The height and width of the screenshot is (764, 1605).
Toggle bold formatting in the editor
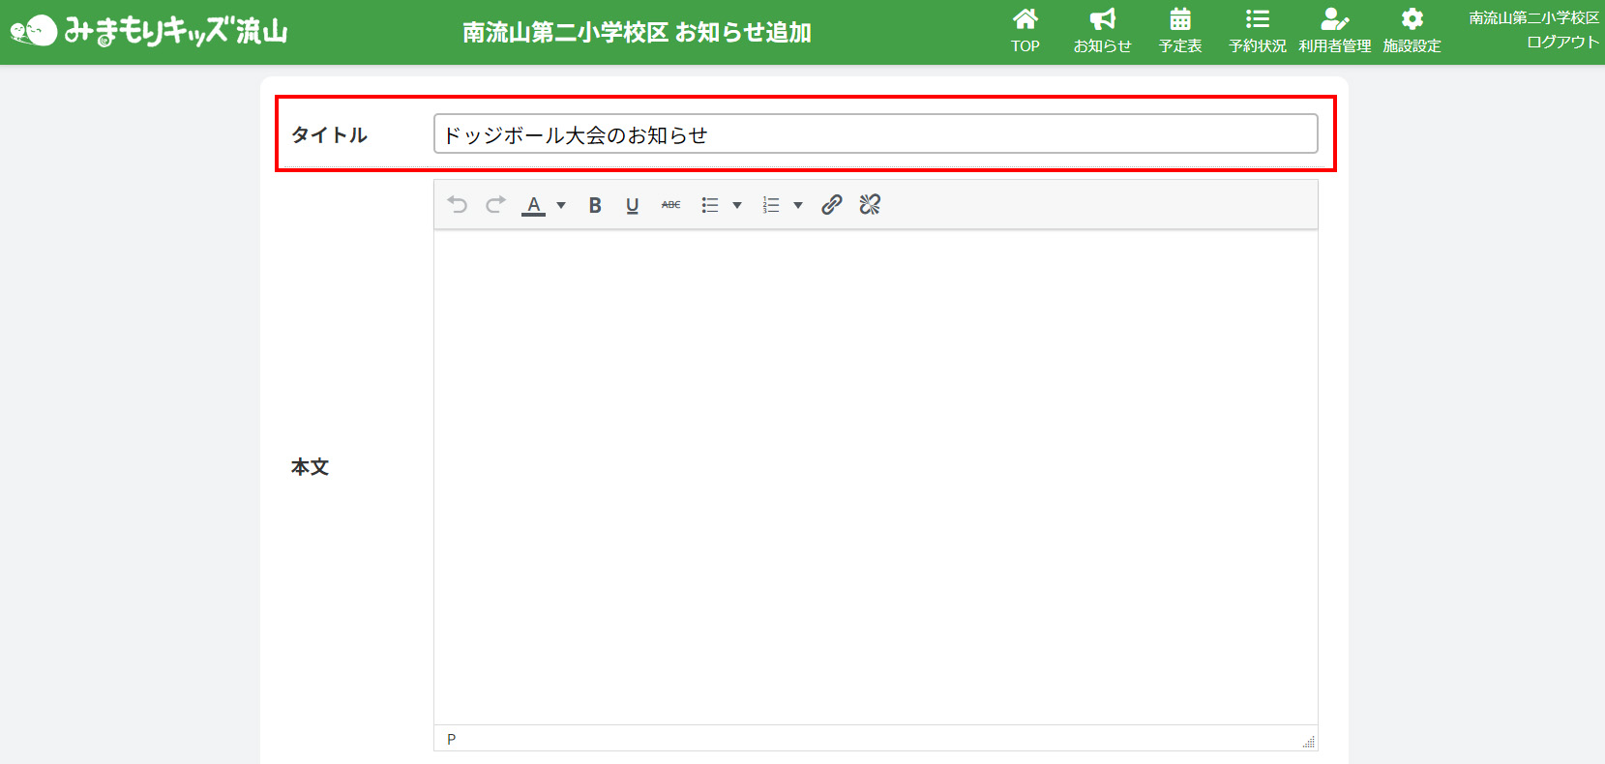pyautogui.click(x=595, y=205)
